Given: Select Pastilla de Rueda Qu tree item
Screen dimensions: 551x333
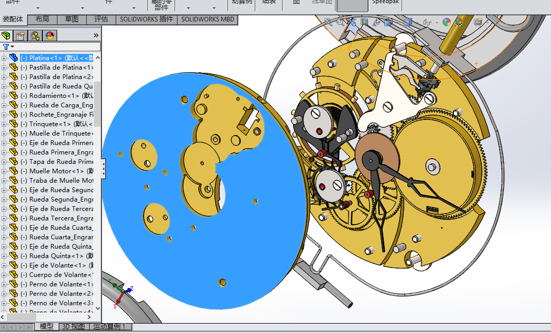Looking at the screenshot, I should 57,86.
